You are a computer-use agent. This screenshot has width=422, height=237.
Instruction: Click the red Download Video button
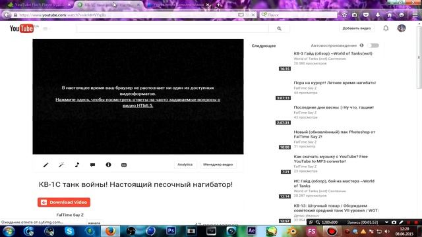[x=64, y=202]
